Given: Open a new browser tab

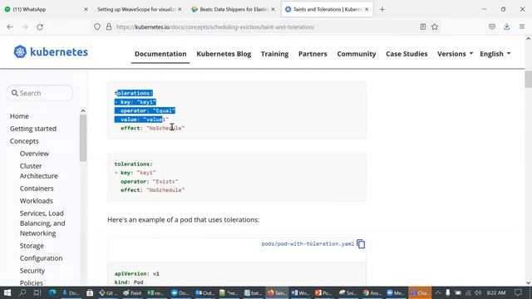Looking at the screenshot, I should (x=382, y=9).
